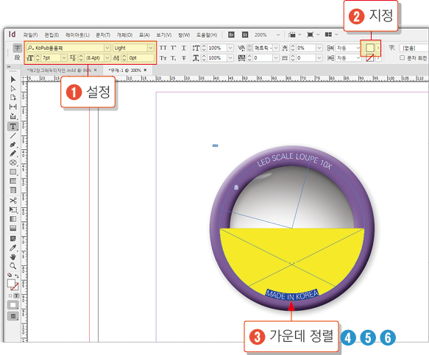This screenshot has height=355, width=429.
Task: Select the Gap tool
Action: click(13, 107)
